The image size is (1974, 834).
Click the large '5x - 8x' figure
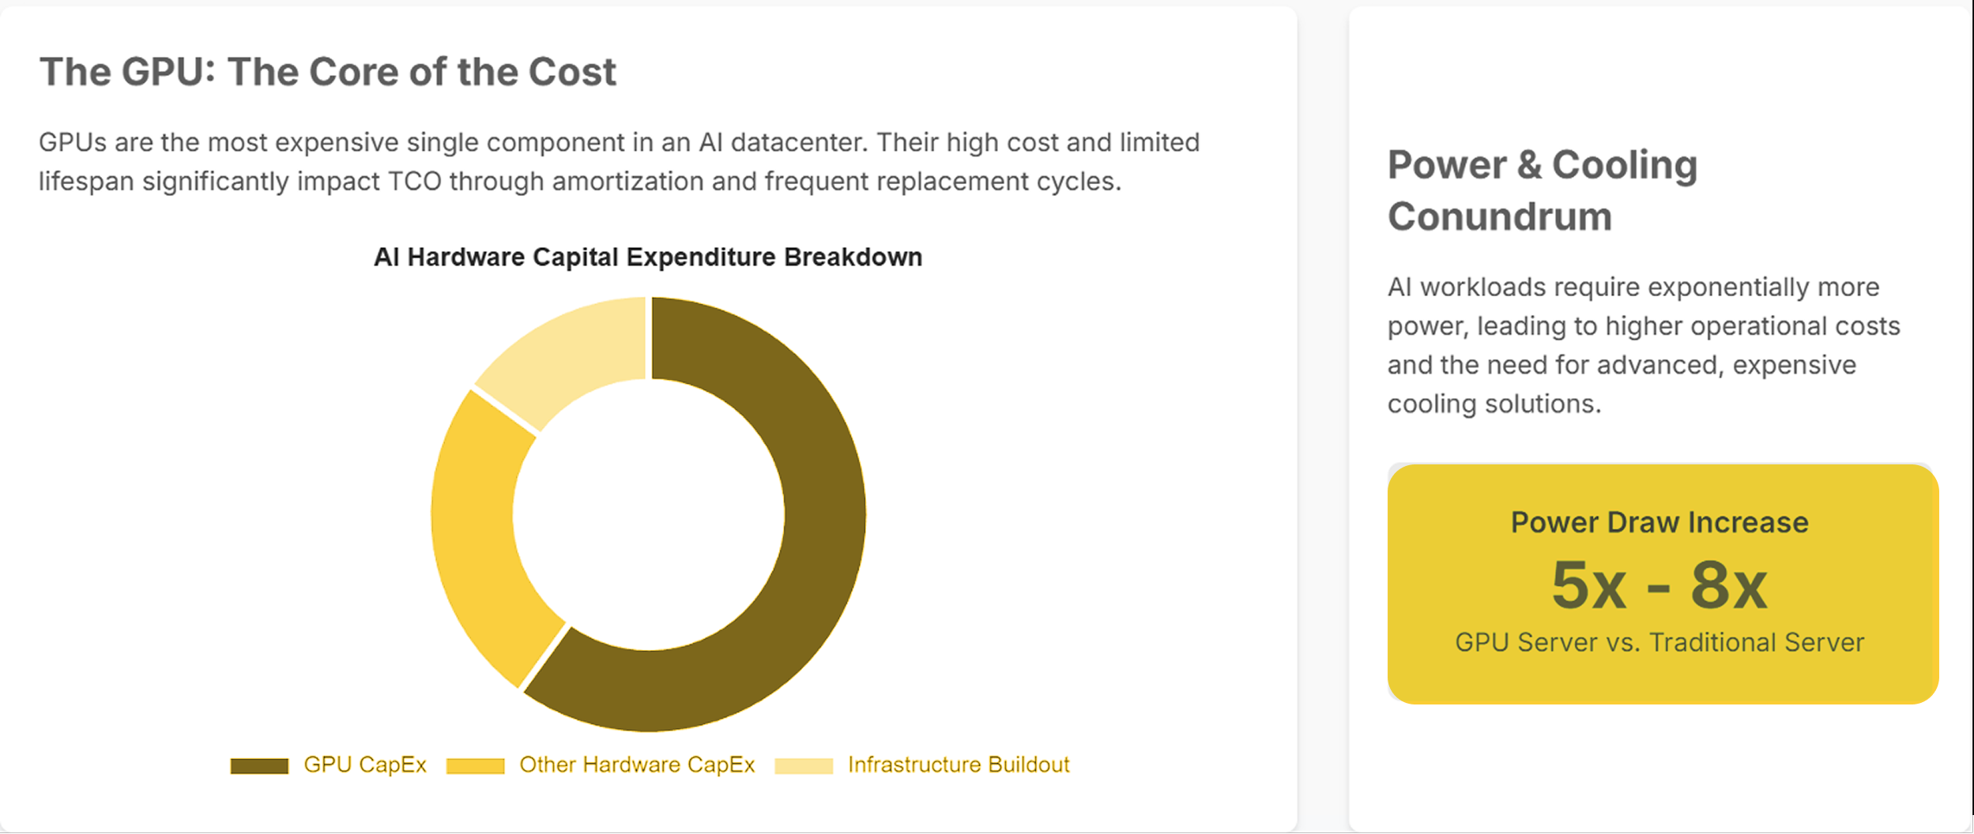coord(1659,585)
